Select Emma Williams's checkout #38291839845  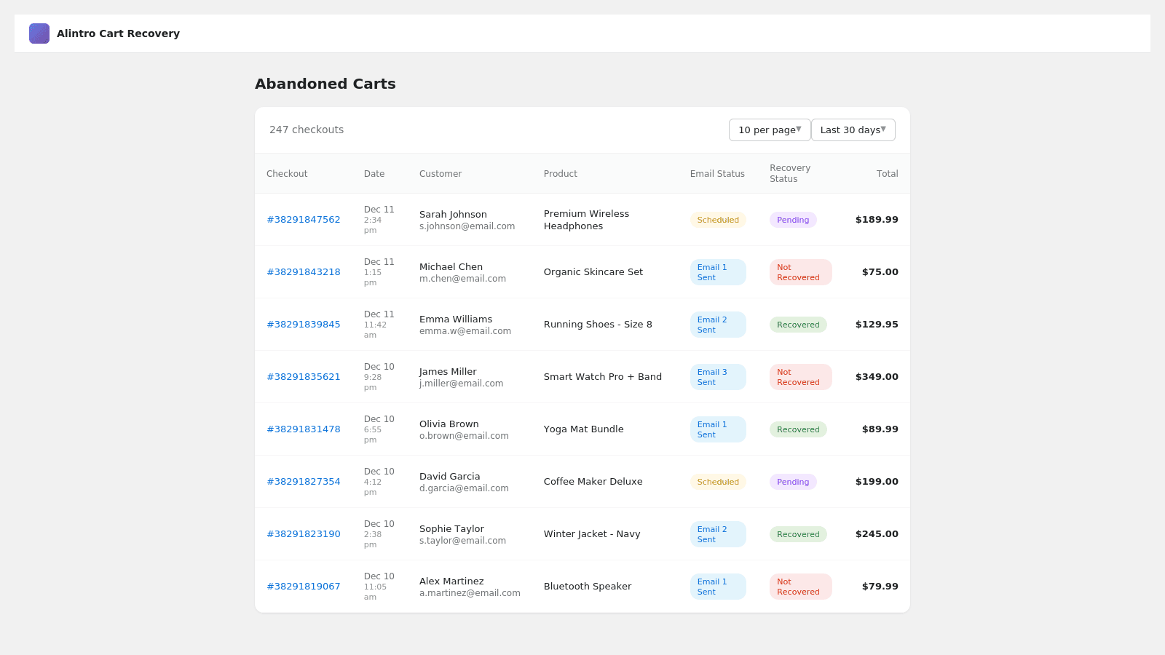(304, 324)
